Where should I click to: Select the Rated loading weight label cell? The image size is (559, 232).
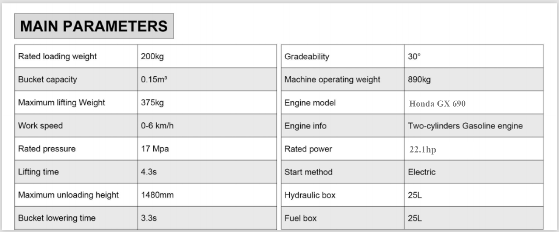(x=58, y=57)
